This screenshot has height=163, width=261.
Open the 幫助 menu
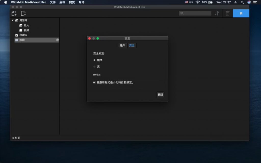(81, 2)
